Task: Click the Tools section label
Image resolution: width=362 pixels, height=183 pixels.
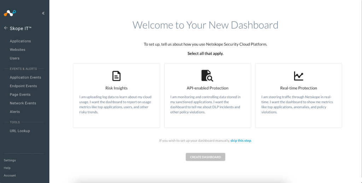Action: (x=15, y=122)
